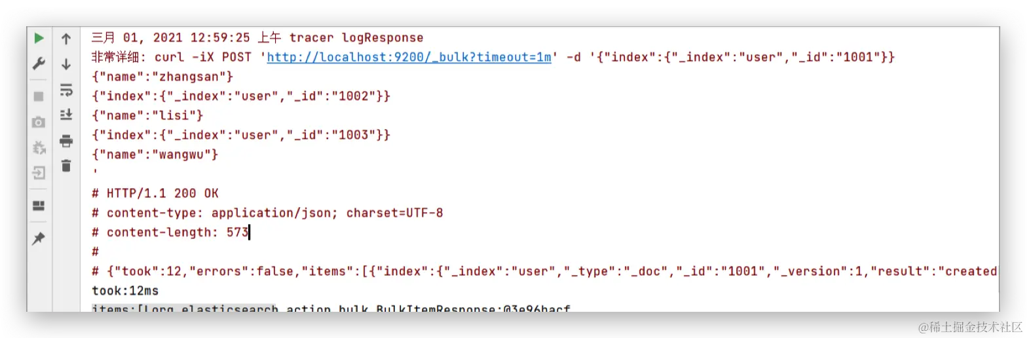Click the line containing "_id":"1003"
Image resolution: width=1027 pixels, height=338 pixels.
[241, 135]
